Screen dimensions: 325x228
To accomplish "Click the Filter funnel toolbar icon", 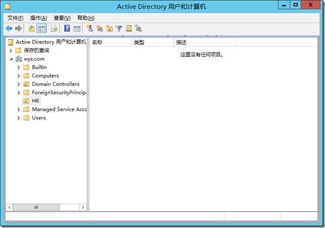I will point(119,29).
